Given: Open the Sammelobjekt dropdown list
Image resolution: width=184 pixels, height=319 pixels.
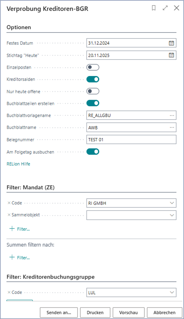Looking at the screenshot, I should pos(172,215).
